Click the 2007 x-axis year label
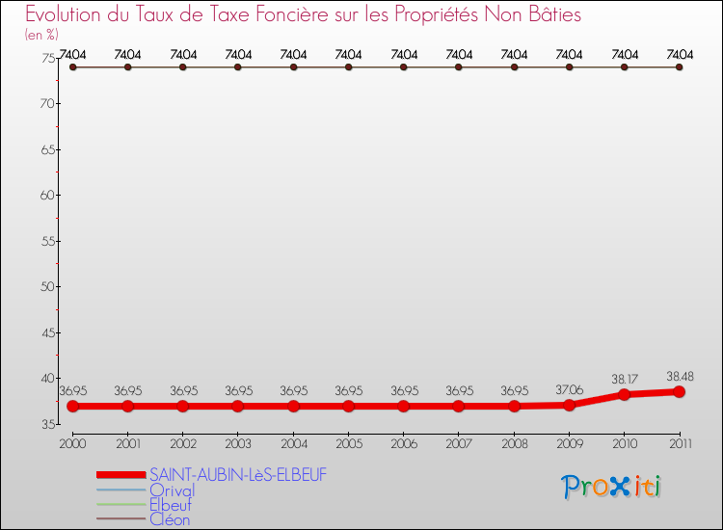723x530 pixels. pyautogui.click(x=459, y=444)
